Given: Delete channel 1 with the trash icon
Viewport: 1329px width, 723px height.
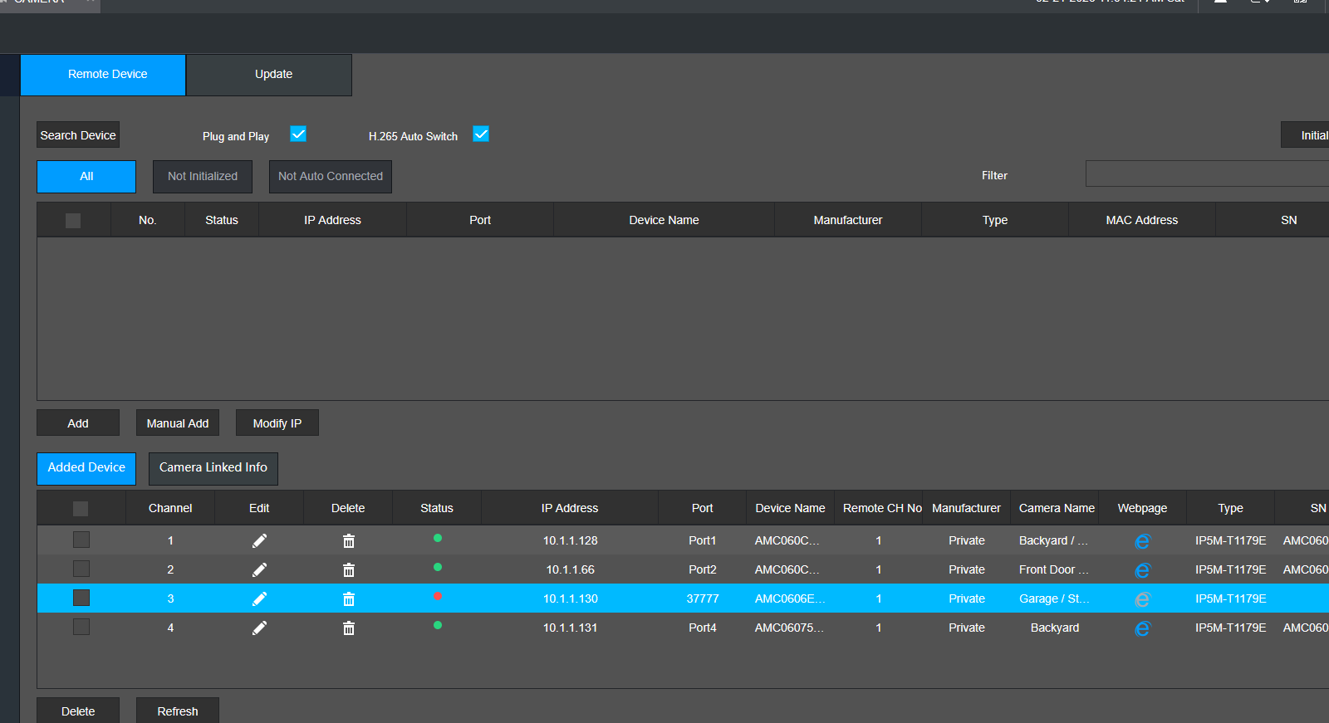Looking at the screenshot, I should pos(349,541).
